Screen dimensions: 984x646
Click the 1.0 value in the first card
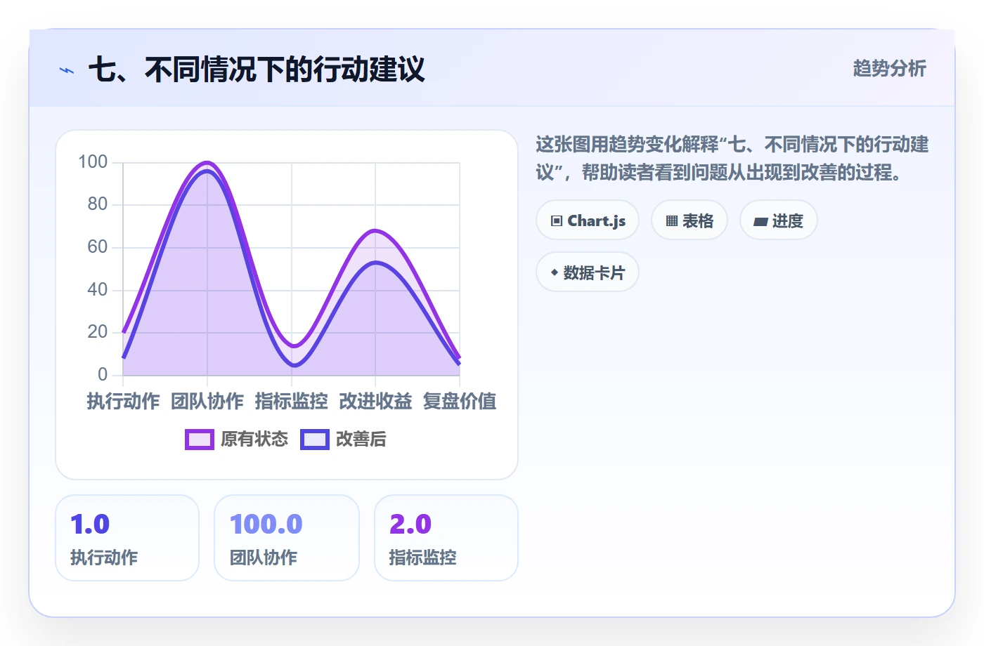[x=90, y=525]
